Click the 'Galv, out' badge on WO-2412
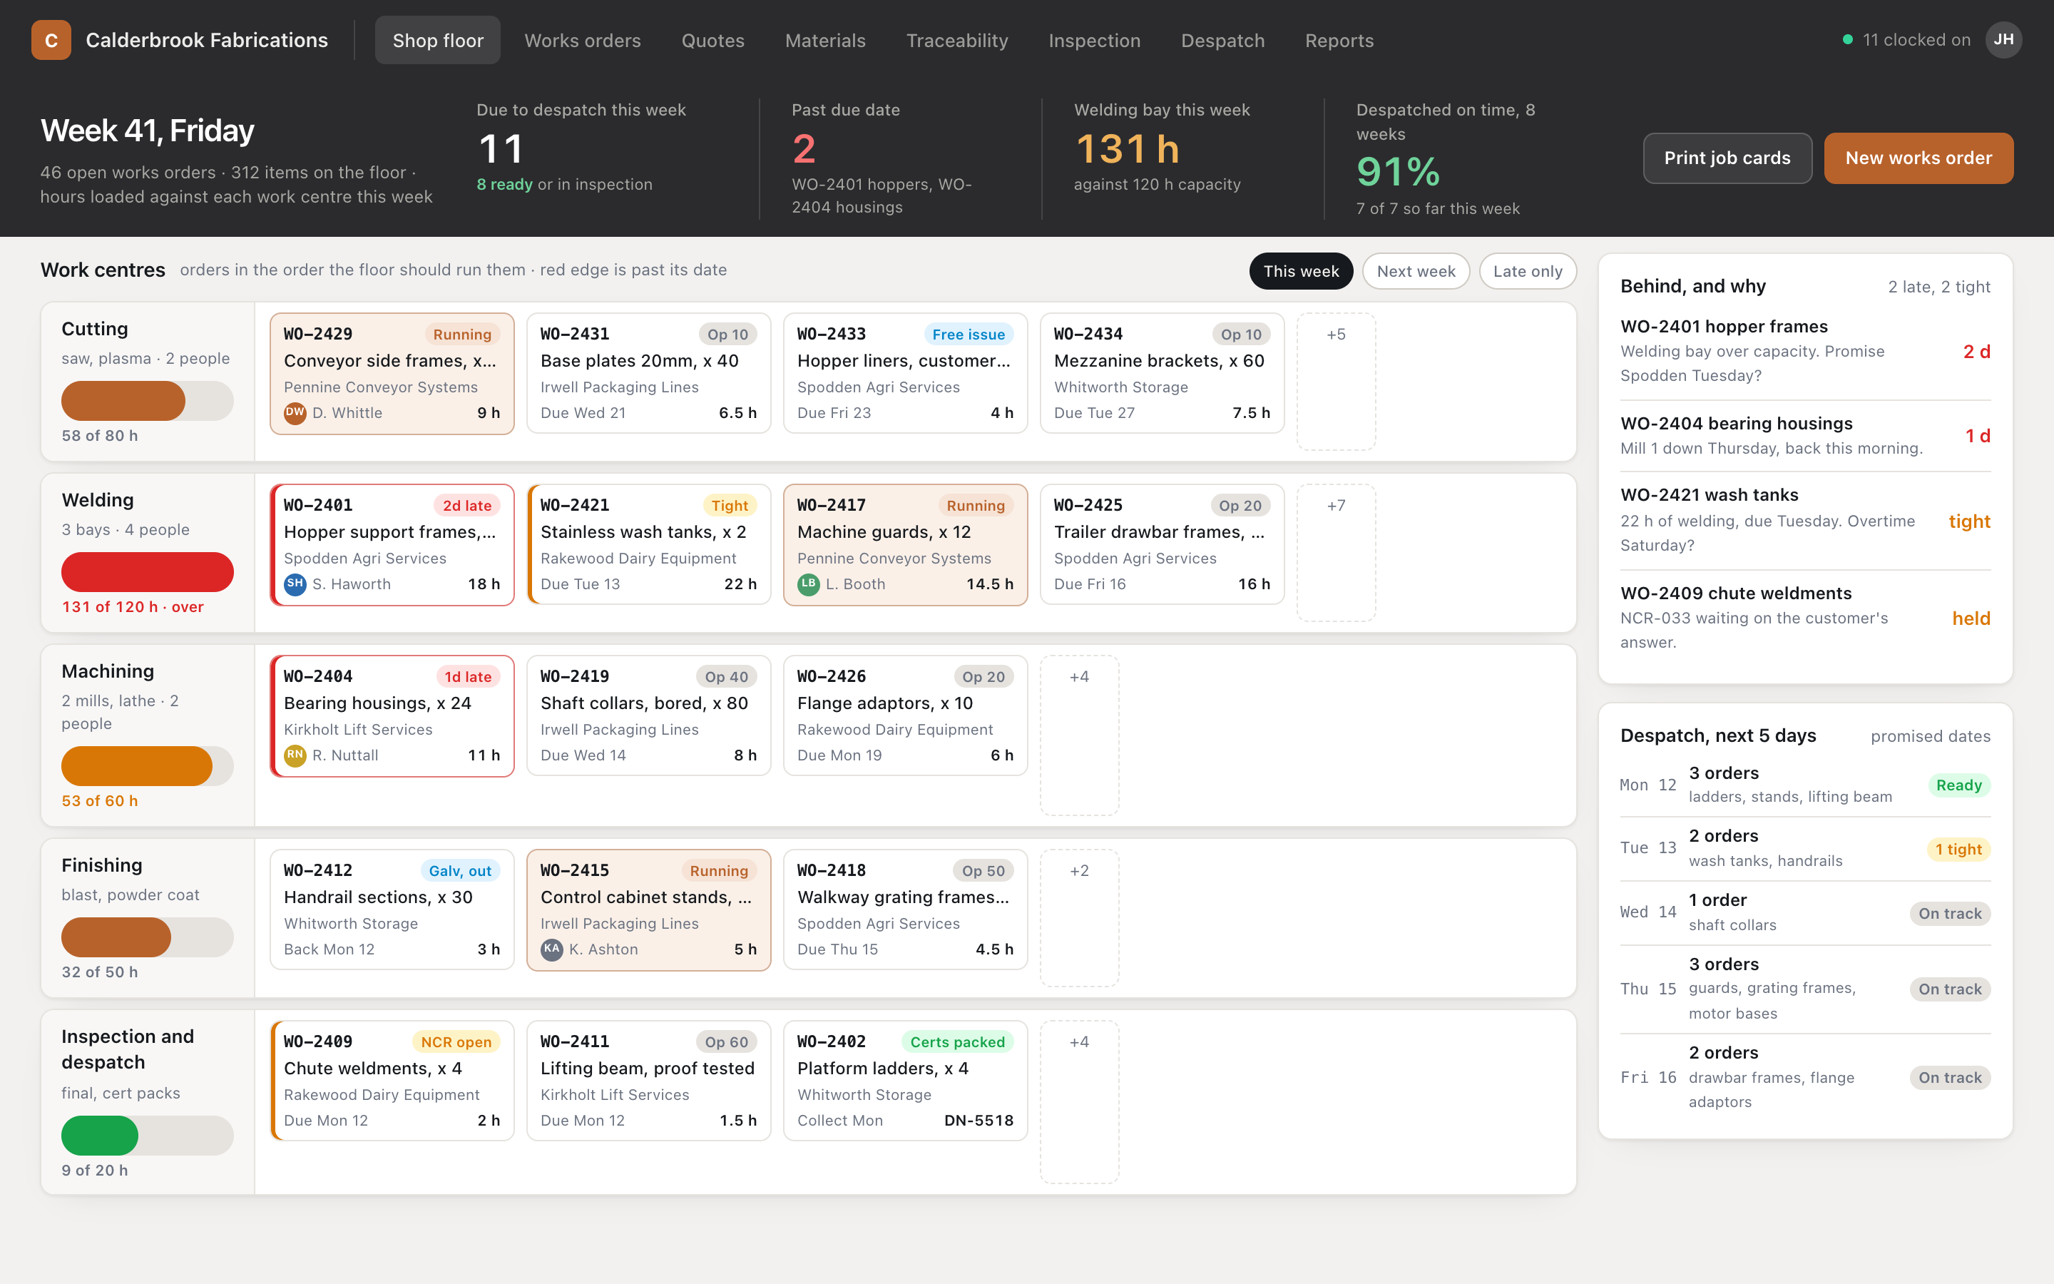This screenshot has width=2054, height=1284. (x=460, y=870)
